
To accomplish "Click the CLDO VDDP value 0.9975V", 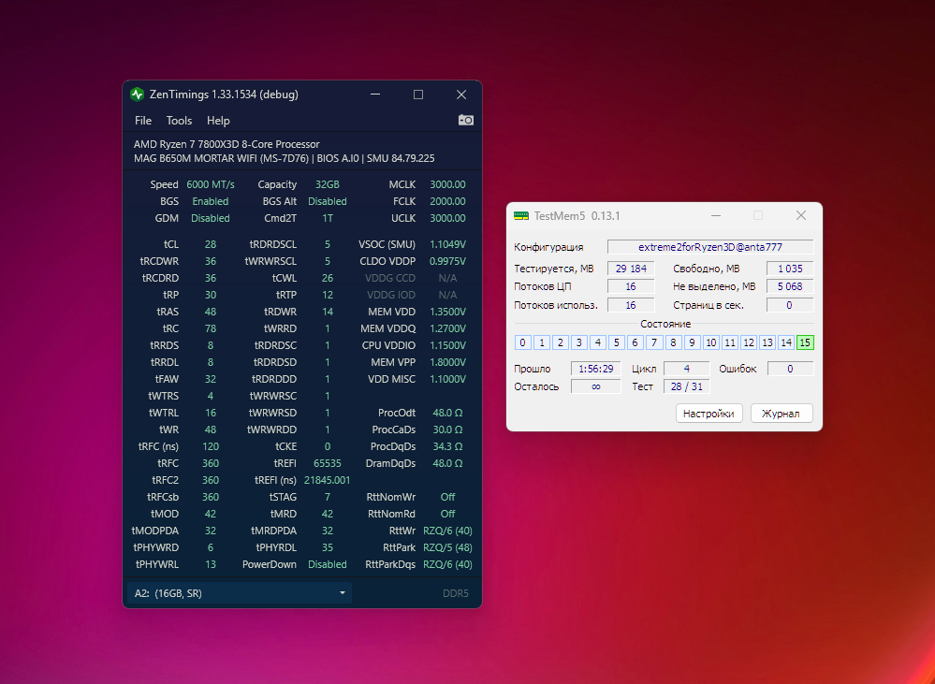I will [447, 261].
